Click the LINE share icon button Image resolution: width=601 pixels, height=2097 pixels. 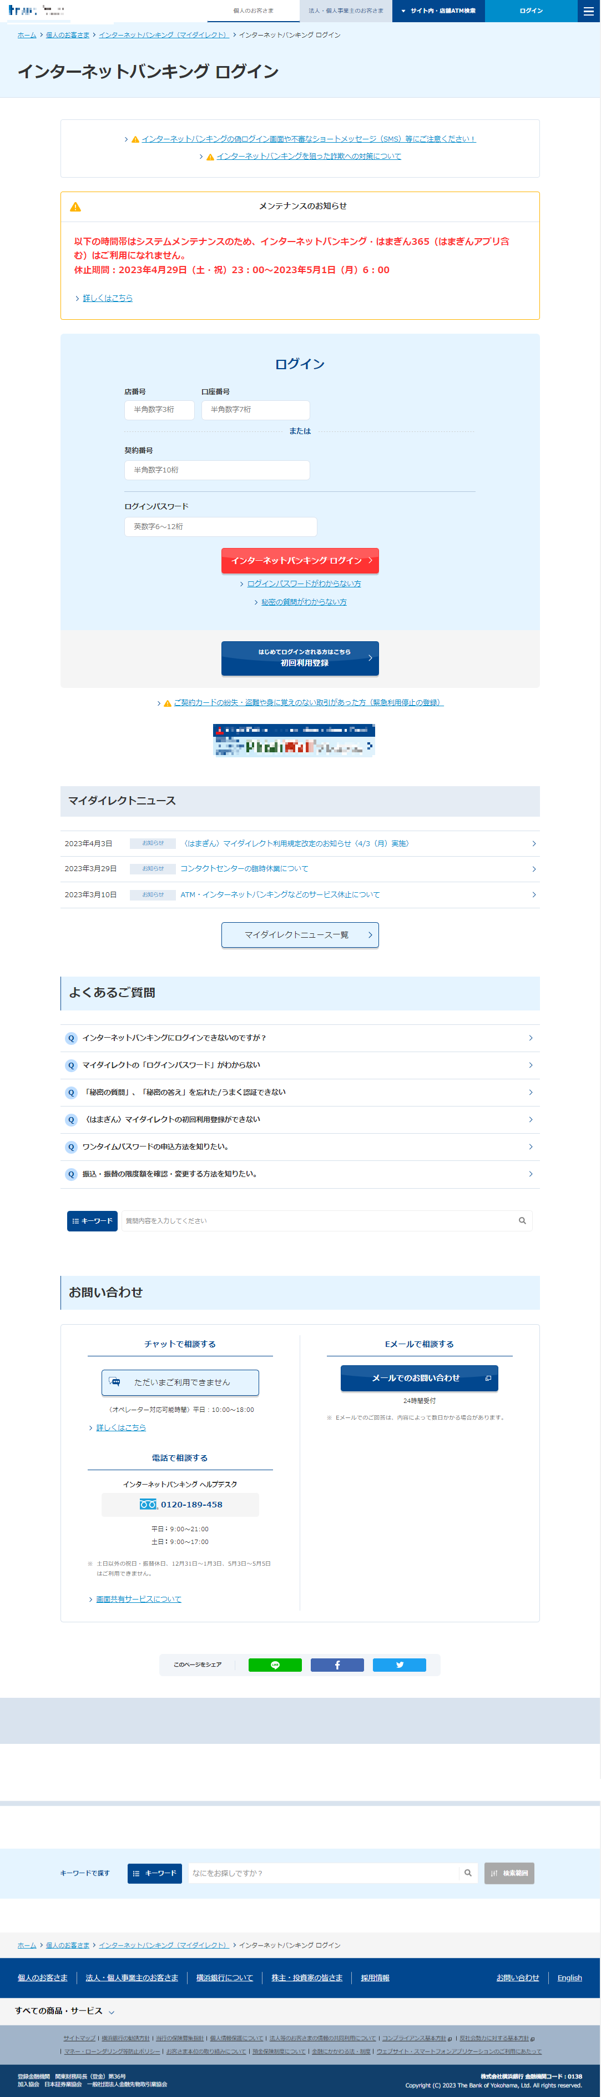(274, 1664)
